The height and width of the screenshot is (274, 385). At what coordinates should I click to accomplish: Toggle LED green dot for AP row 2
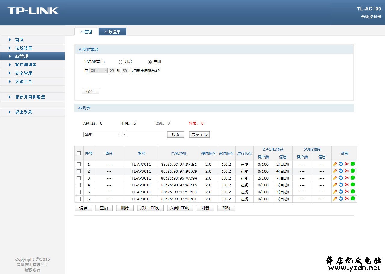point(353,171)
